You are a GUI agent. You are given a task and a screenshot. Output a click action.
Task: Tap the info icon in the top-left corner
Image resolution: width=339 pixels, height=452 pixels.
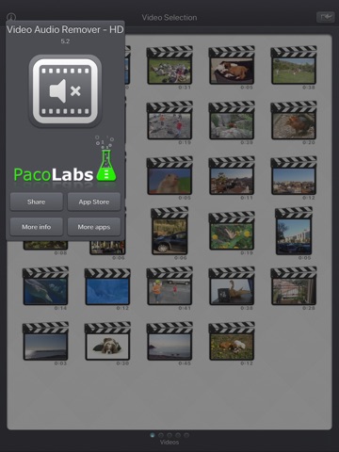[x=11, y=17]
